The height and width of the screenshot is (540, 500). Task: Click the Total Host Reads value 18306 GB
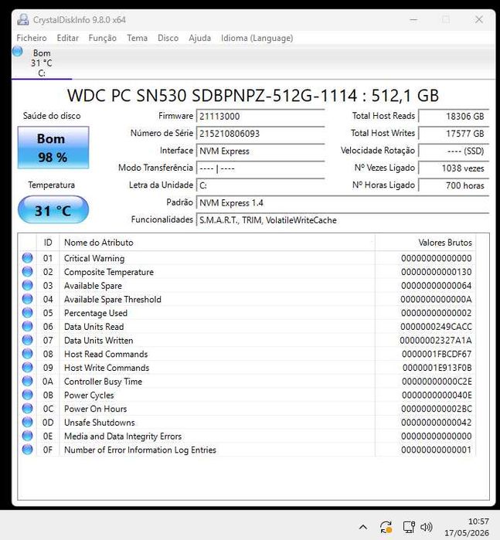click(454, 116)
